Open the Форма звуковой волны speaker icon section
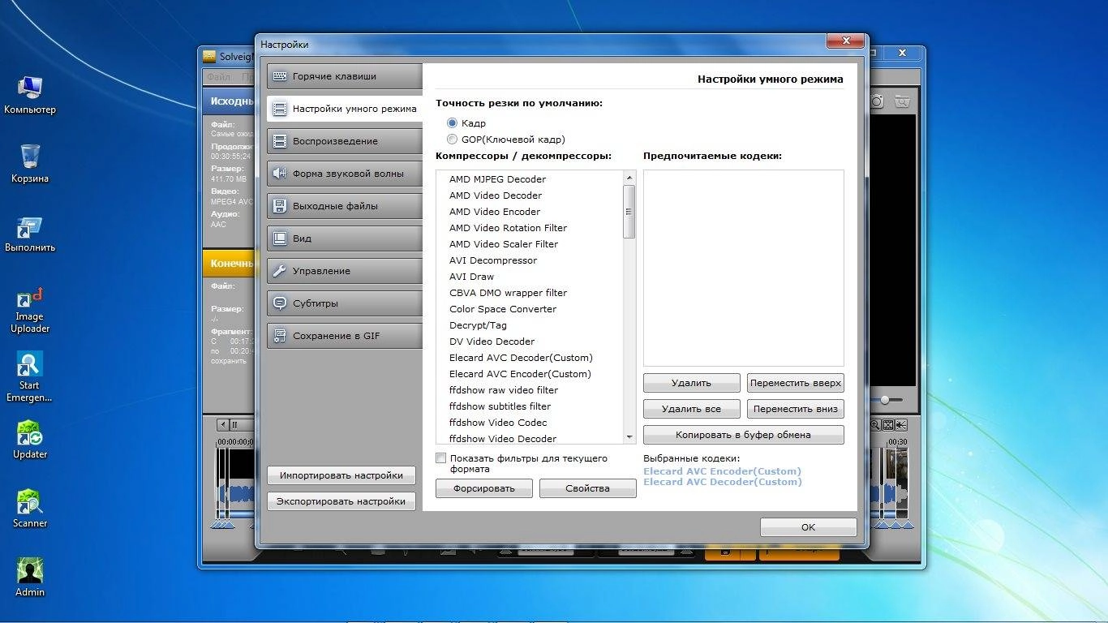Screen dimensions: 1108x623 345,174
